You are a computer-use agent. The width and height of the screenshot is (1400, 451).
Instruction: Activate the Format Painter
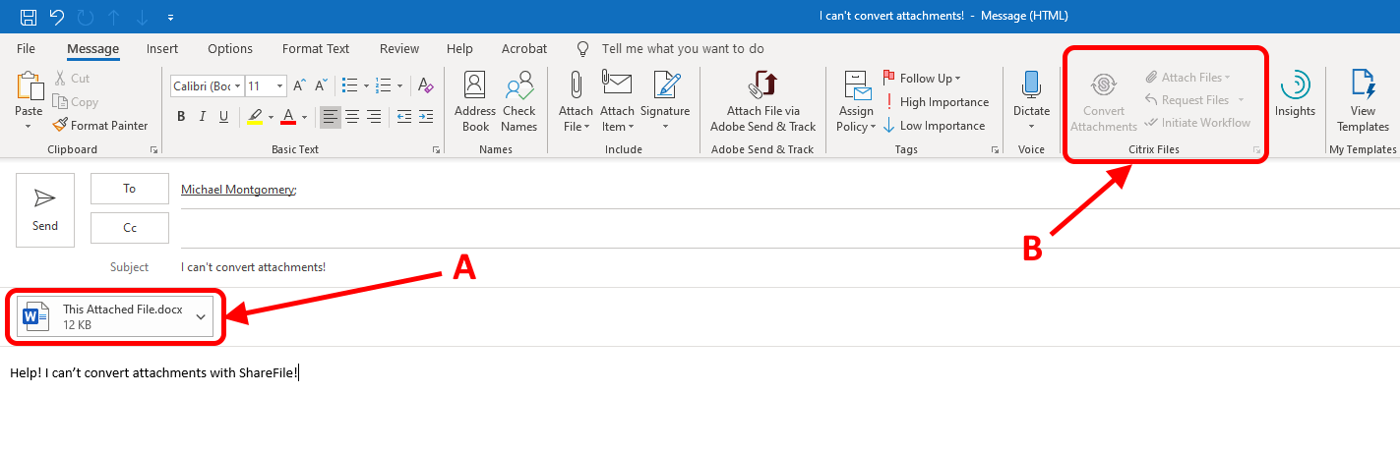click(100, 125)
